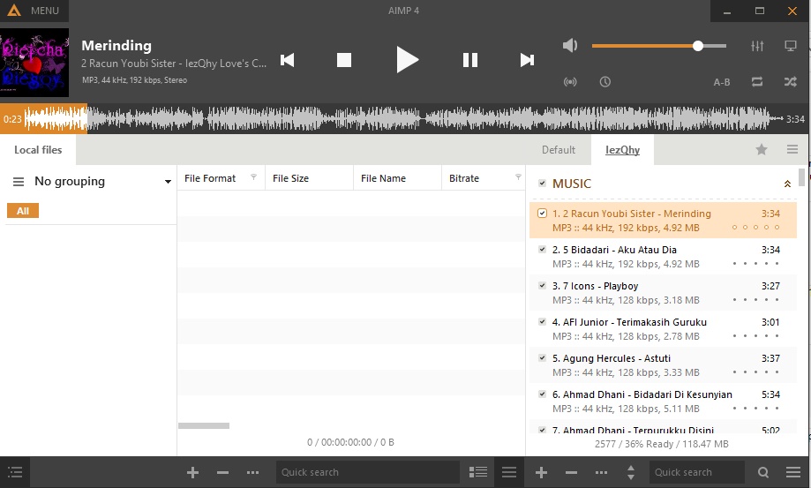Screen dimensions: 811x488
Task: Start playback with the play button
Action: [x=407, y=59]
